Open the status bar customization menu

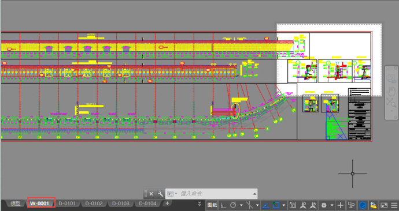click(x=394, y=205)
